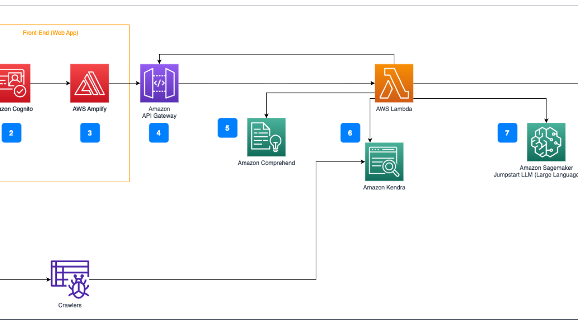Image resolution: width=578 pixels, height=325 pixels.
Task: Click the "AWS Lambda" caption
Action: point(394,109)
